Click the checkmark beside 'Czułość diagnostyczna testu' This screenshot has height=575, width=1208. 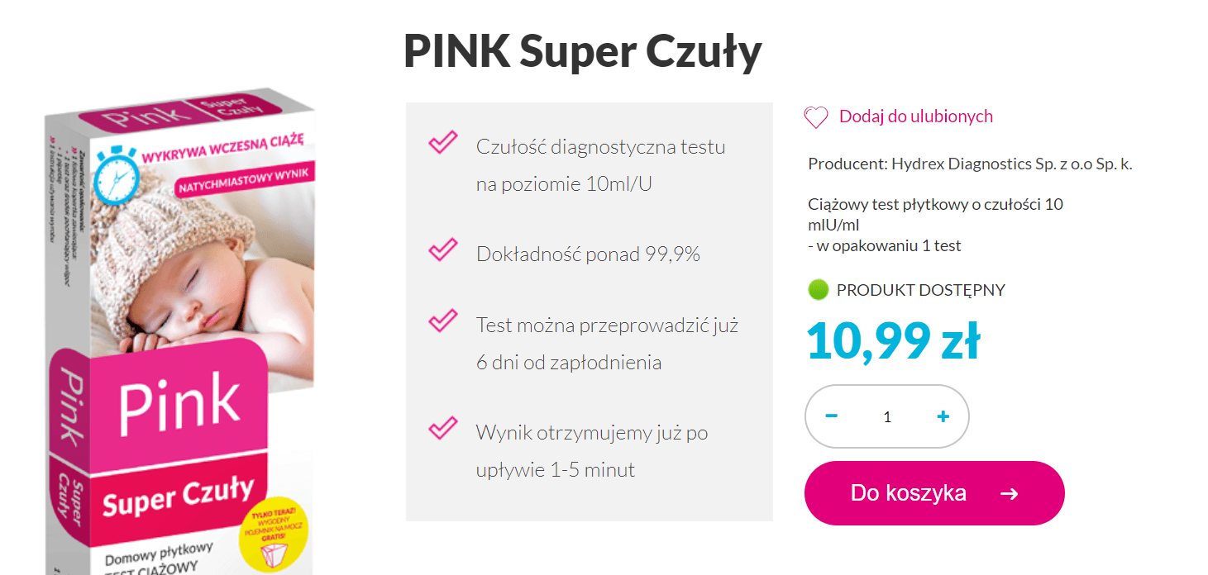(443, 142)
